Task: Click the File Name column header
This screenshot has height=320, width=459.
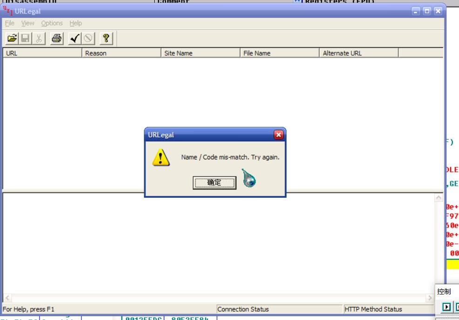Action: click(279, 53)
